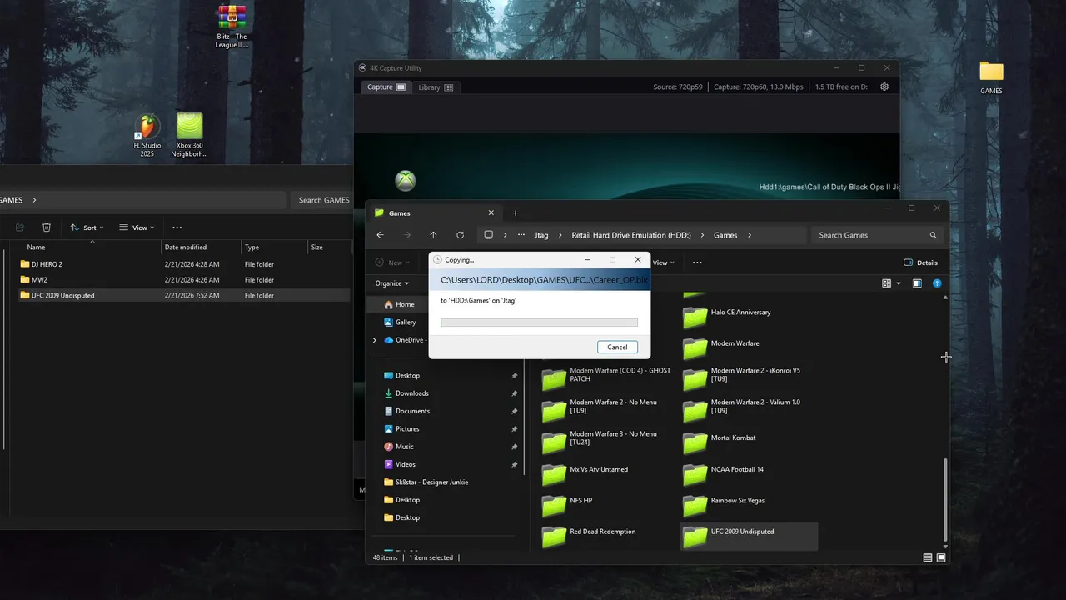
Task: Select the NFS HP folder
Action: click(607, 505)
